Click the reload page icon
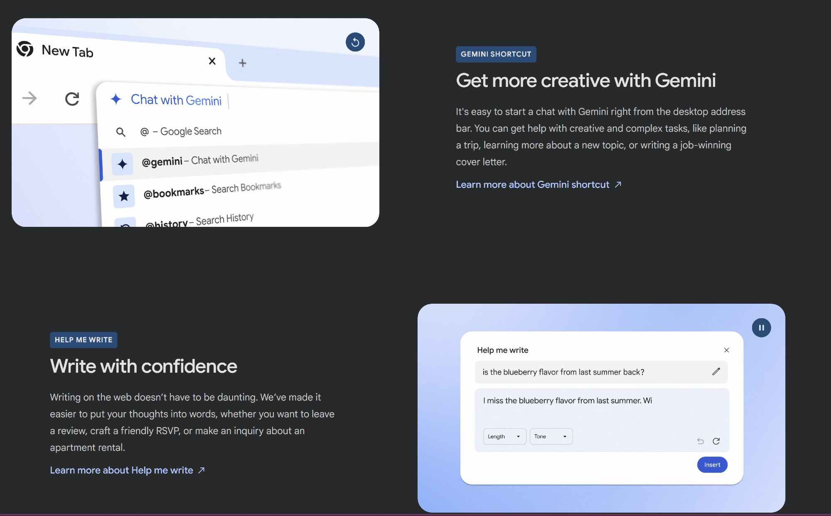This screenshot has height=516, width=831. (x=72, y=99)
